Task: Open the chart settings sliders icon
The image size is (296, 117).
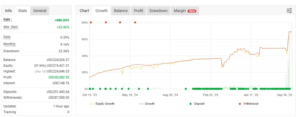Action: click(x=289, y=11)
